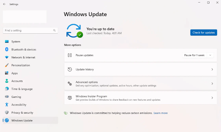Screen dimensions: 221x132
Task: Click Check for updates button
Action: coord(204,33)
